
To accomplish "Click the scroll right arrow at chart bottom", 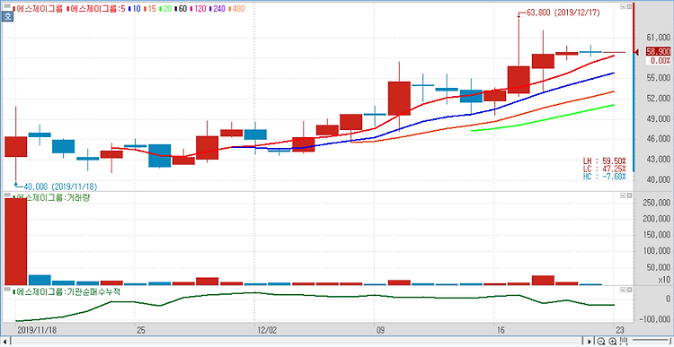I will click(590, 342).
